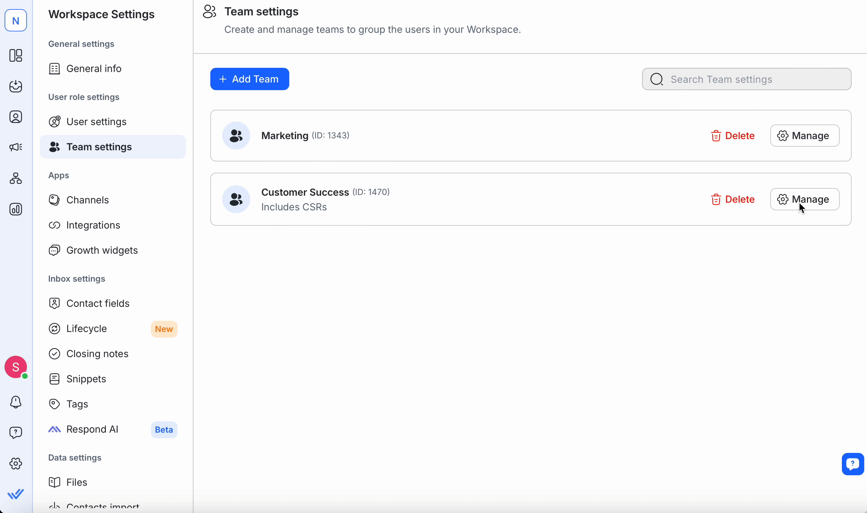Select Respond AI menu item

tap(92, 429)
